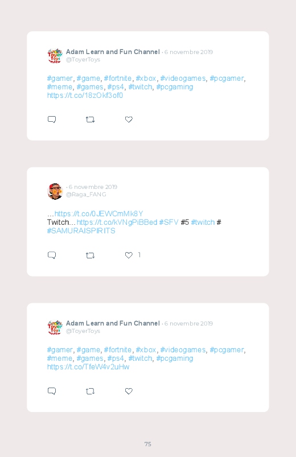Select #fortnite hashtag in first tweet

click(x=117, y=79)
